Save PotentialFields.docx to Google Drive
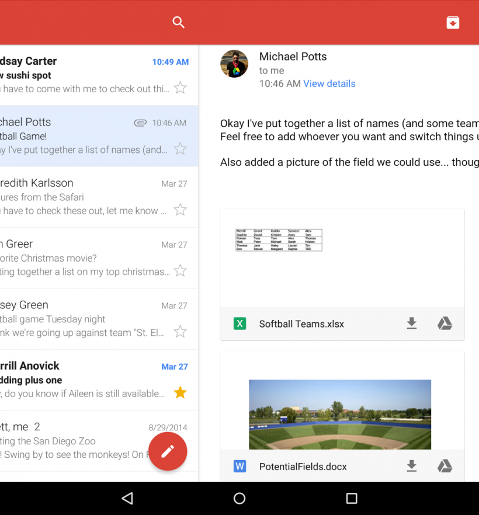This screenshot has height=515, width=479. (445, 466)
